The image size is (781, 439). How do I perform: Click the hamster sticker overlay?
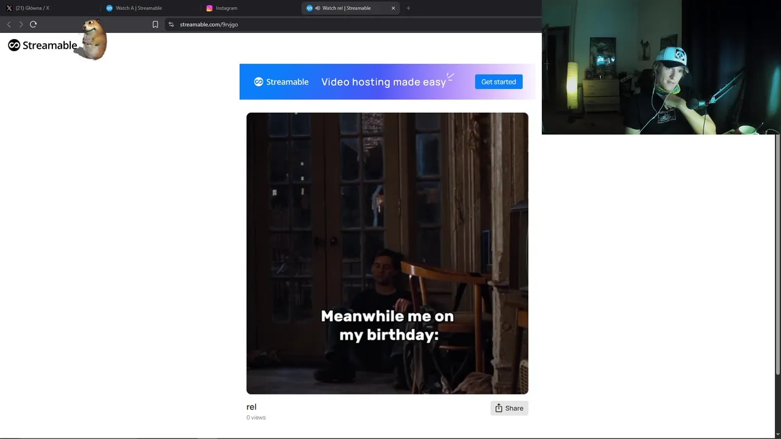tap(93, 40)
